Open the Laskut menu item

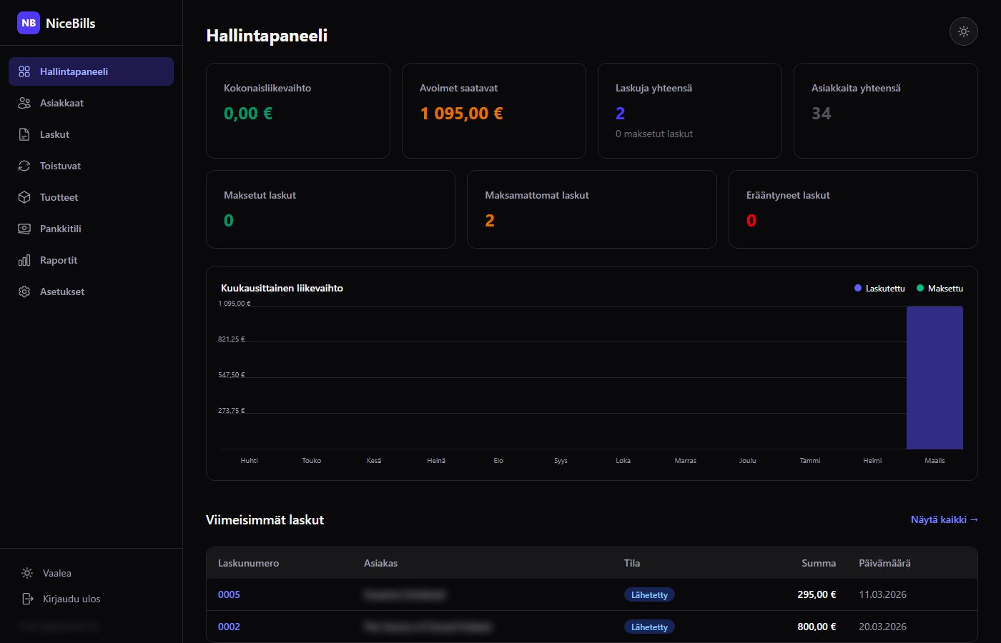[x=54, y=134]
